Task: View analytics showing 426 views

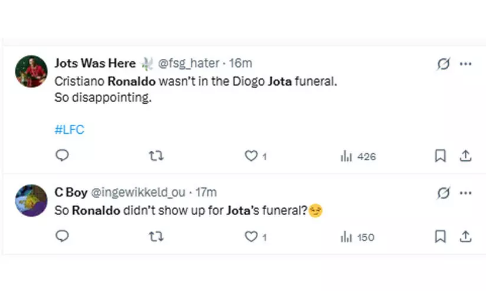Action: [x=358, y=156]
